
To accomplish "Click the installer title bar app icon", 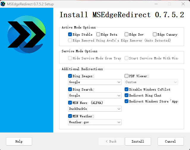I will 3,4.
